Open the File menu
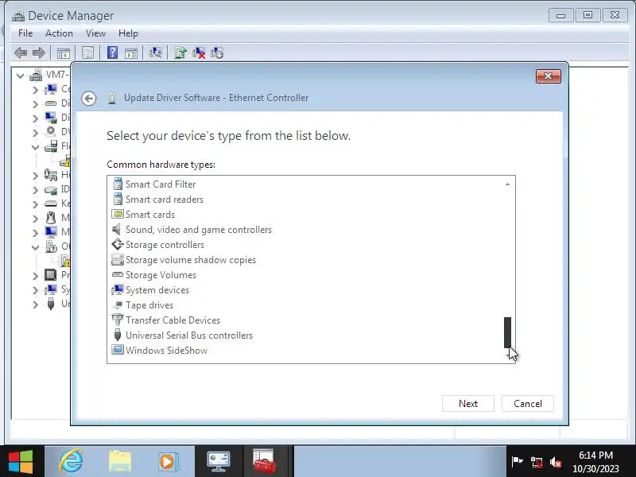The image size is (636, 477). pyautogui.click(x=25, y=33)
